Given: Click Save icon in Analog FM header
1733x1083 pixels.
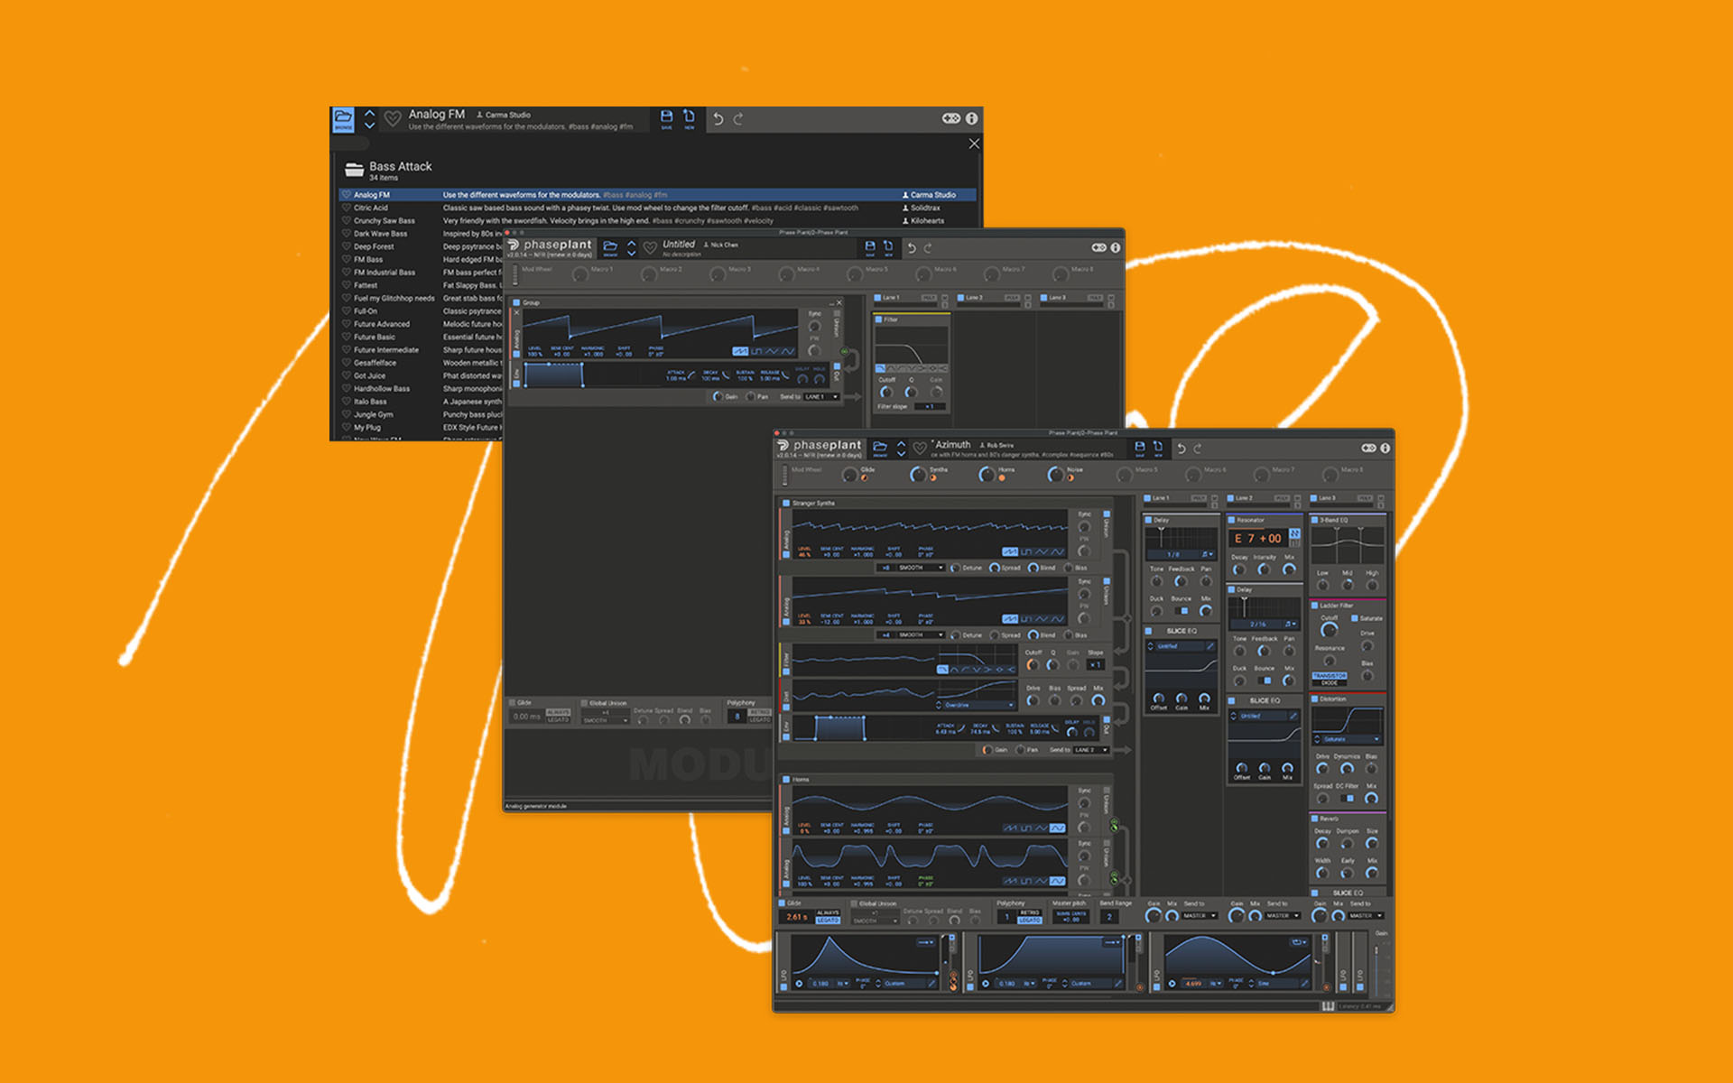Looking at the screenshot, I should pyautogui.click(x=666, y=118).
